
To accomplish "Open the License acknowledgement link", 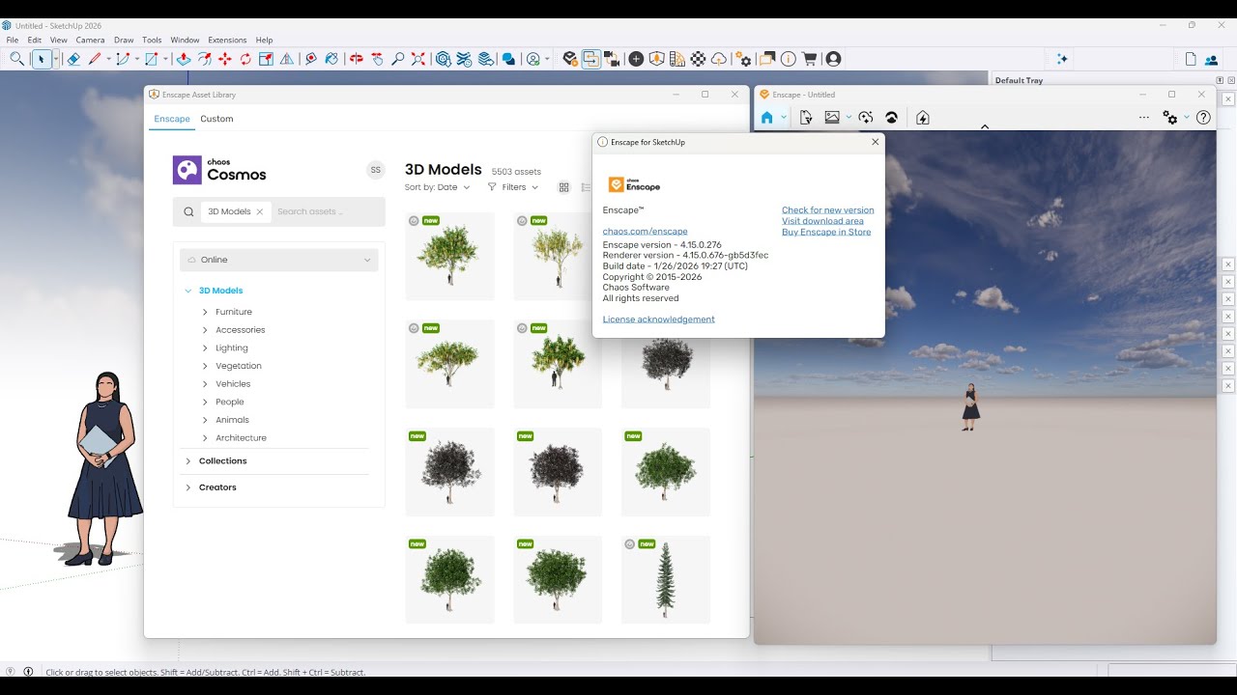I will pos(659,320).
